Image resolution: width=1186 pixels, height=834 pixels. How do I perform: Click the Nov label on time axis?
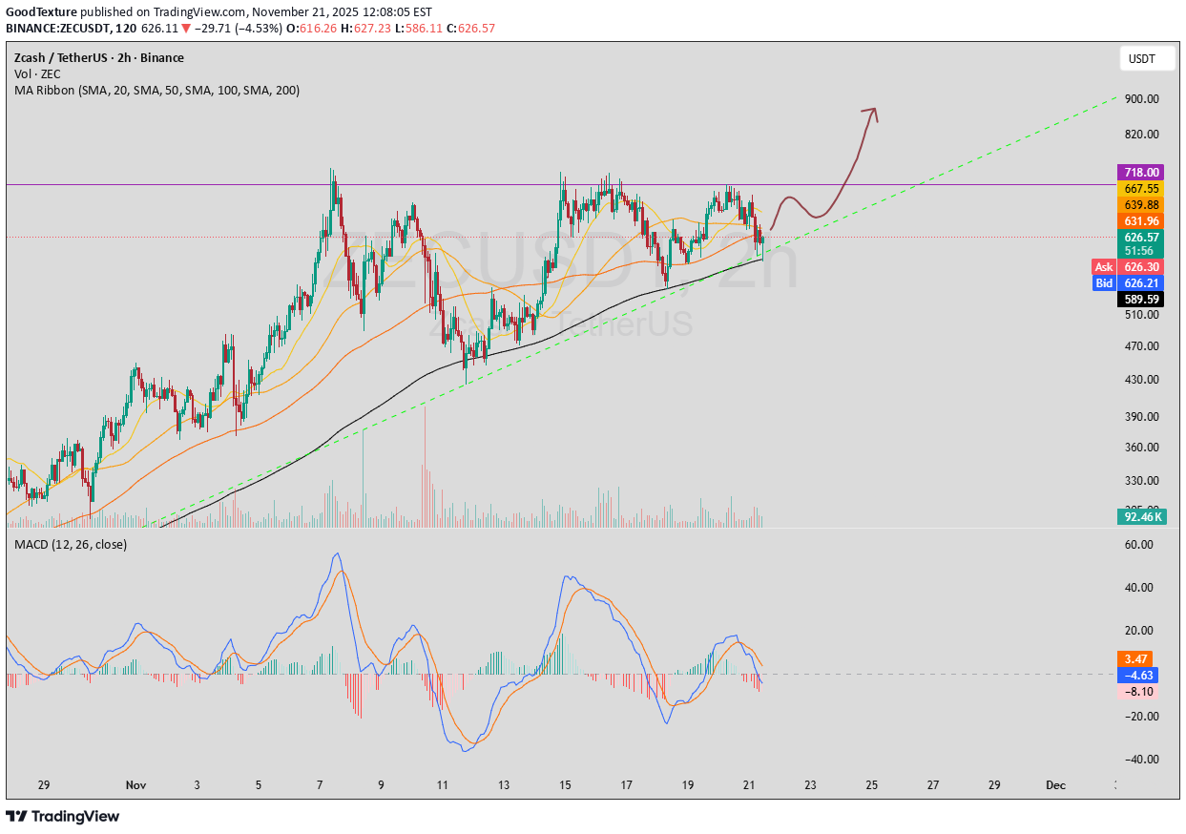click(x=135, y=785)
